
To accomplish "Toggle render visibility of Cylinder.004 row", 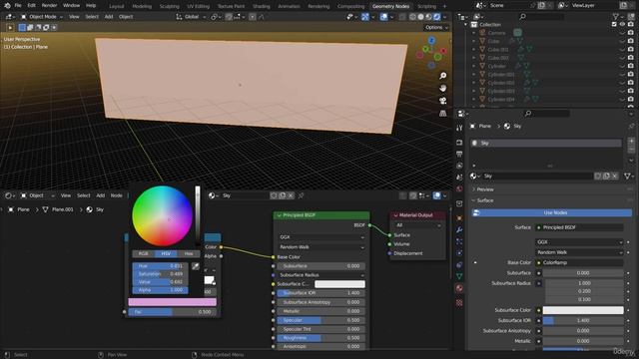I will [631, 99].
